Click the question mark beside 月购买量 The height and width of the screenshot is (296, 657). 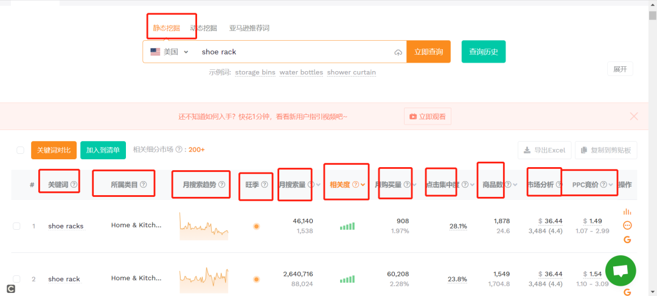click(x=407, y=184)
